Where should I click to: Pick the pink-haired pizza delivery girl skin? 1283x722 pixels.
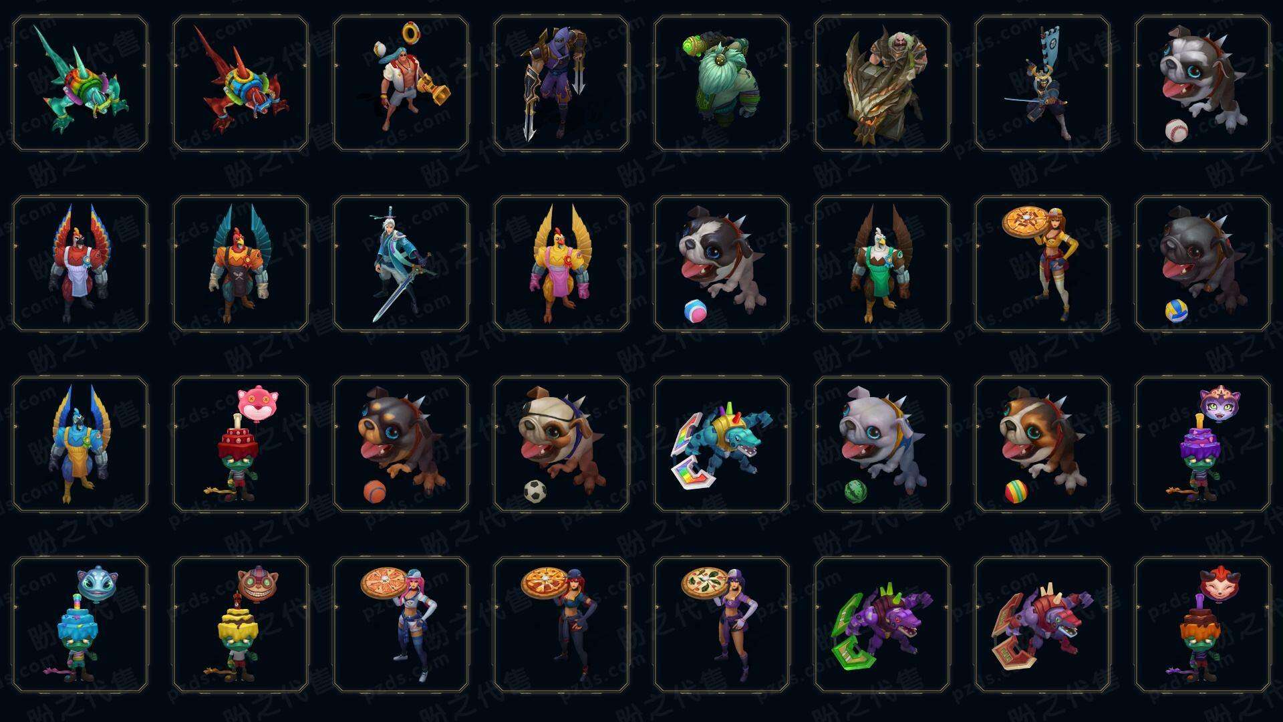[401, 625]
